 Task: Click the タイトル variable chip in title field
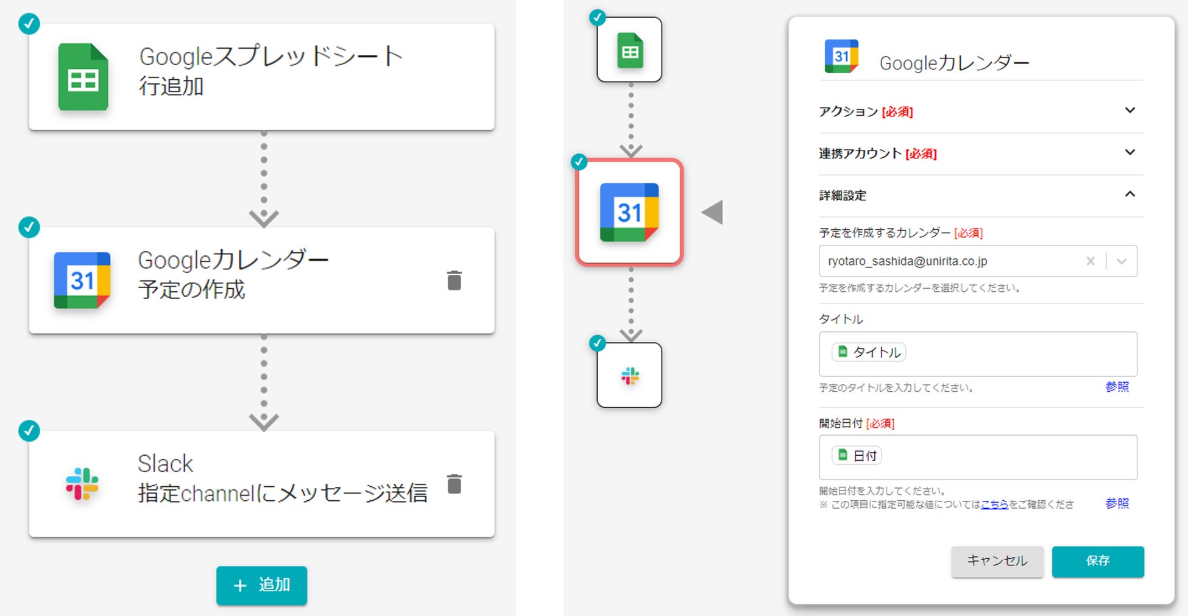point(869,352)
